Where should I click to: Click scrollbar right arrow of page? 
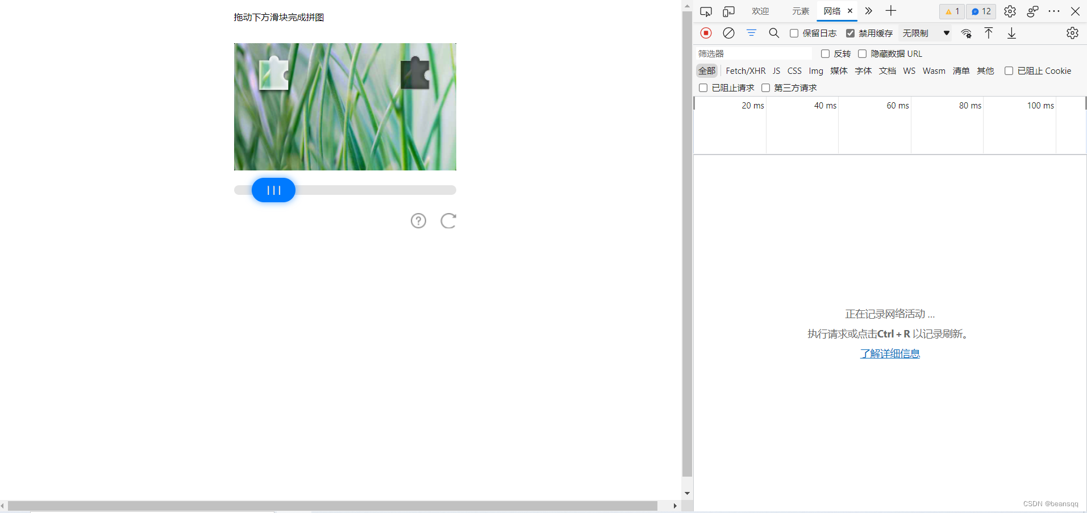[x=674, y=506]
